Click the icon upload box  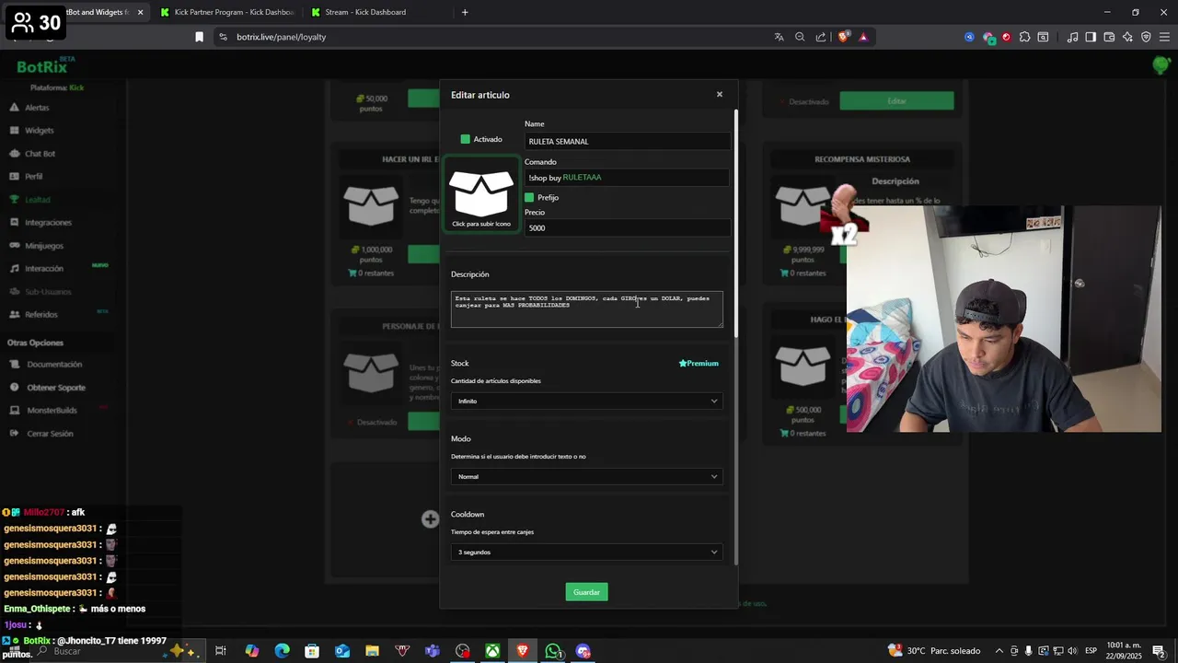pos(481,194)
